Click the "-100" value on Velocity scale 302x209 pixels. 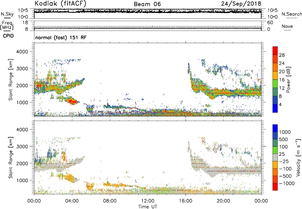pyautogui.click(x=285, y=169)
